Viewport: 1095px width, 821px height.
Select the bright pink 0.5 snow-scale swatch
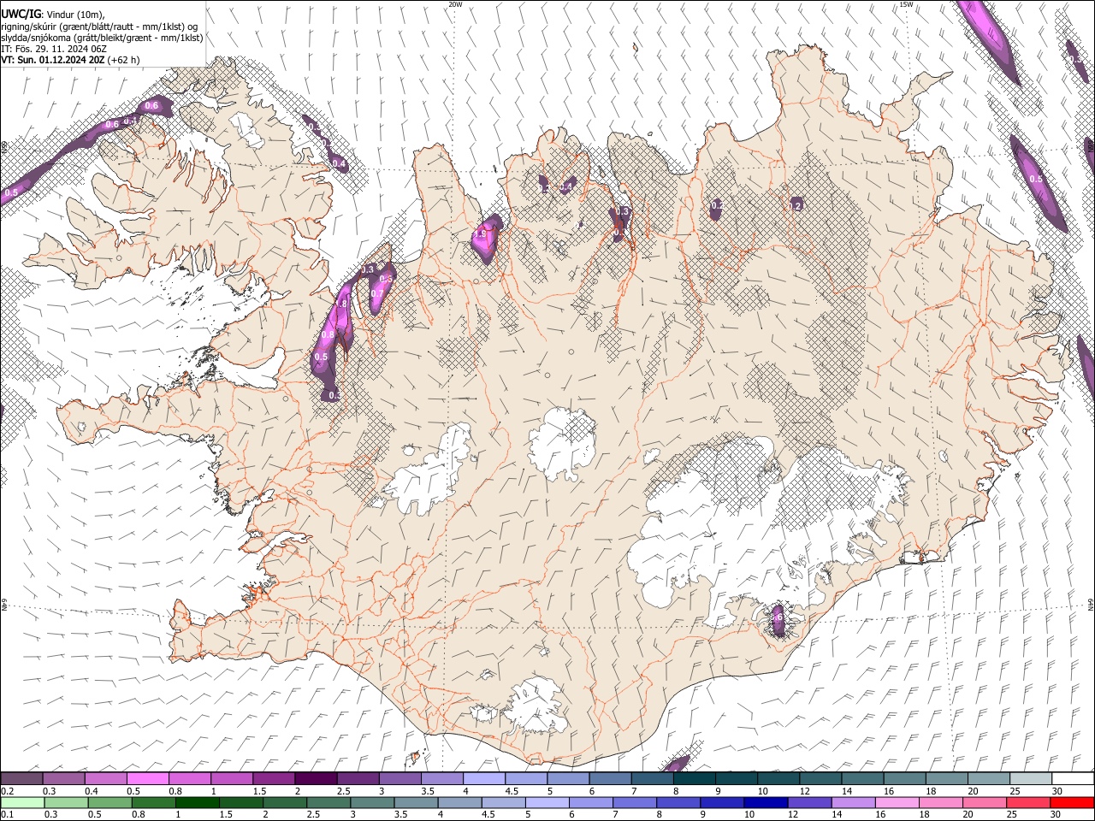148,778
